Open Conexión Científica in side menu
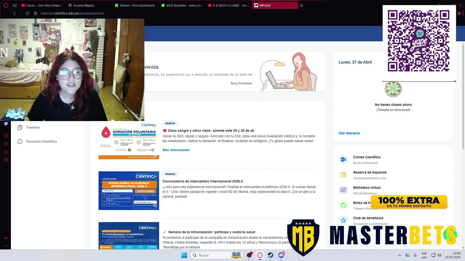 point(41,141)
